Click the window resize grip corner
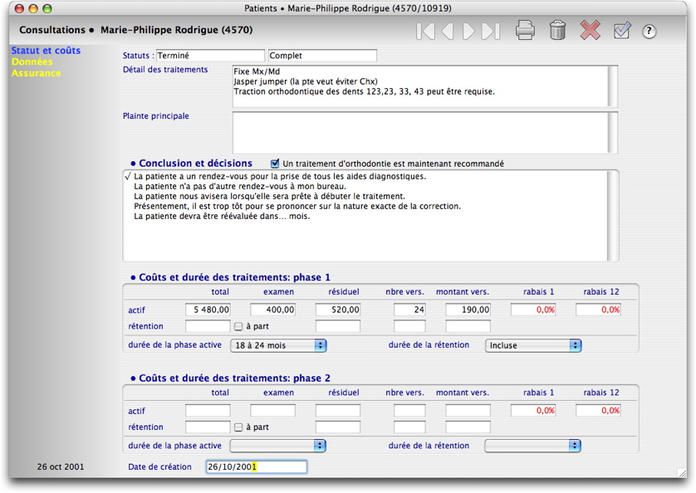696x493 pixels. 681,472
